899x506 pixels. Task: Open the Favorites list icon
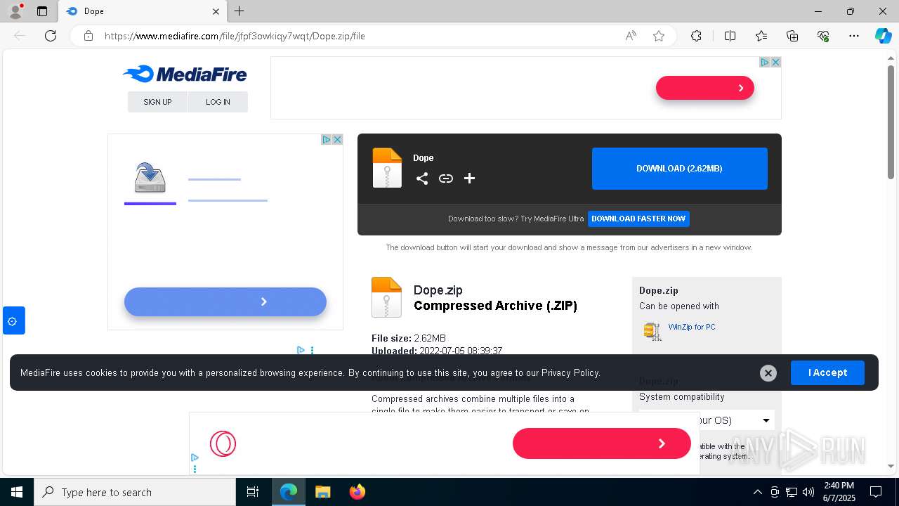(761, 36)
